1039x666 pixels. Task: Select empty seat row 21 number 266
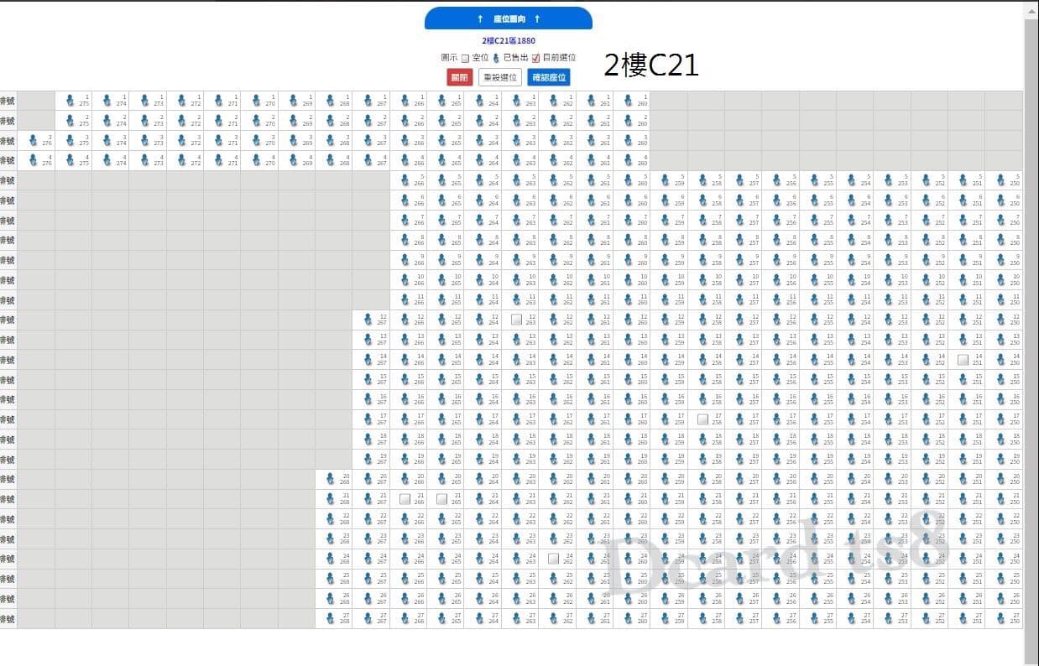coord(405,499)
